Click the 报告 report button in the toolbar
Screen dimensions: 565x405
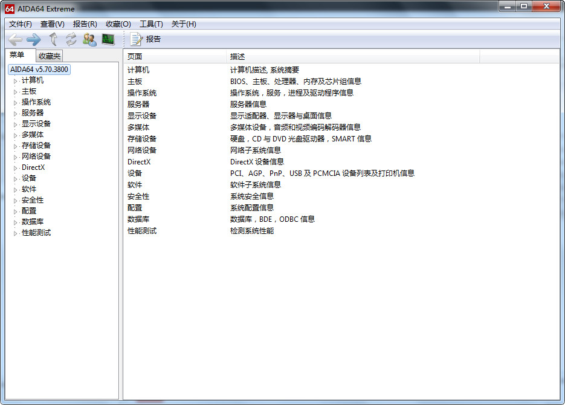pyautogui.click(x=146, y=39)
